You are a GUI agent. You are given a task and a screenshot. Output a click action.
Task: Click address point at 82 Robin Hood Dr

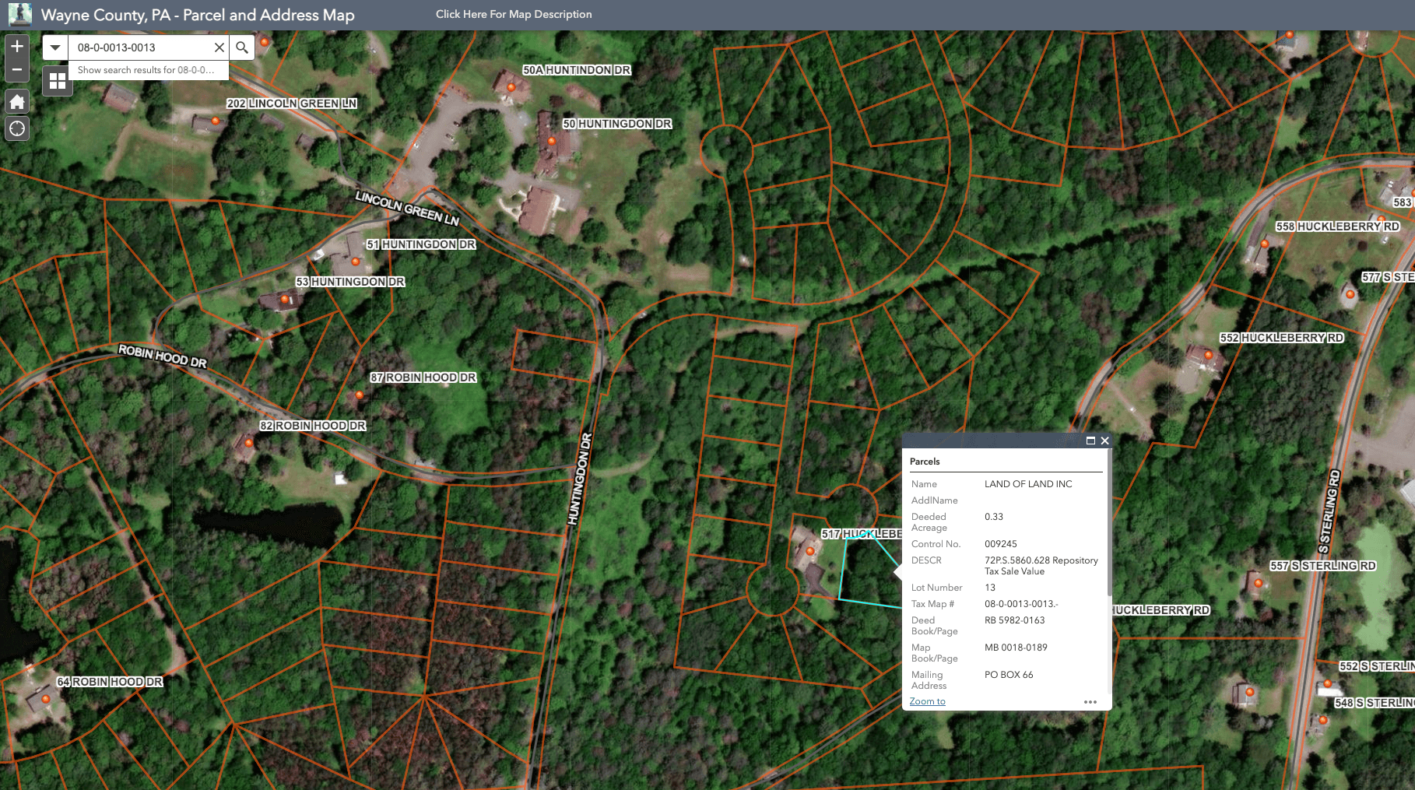point(249,443)
